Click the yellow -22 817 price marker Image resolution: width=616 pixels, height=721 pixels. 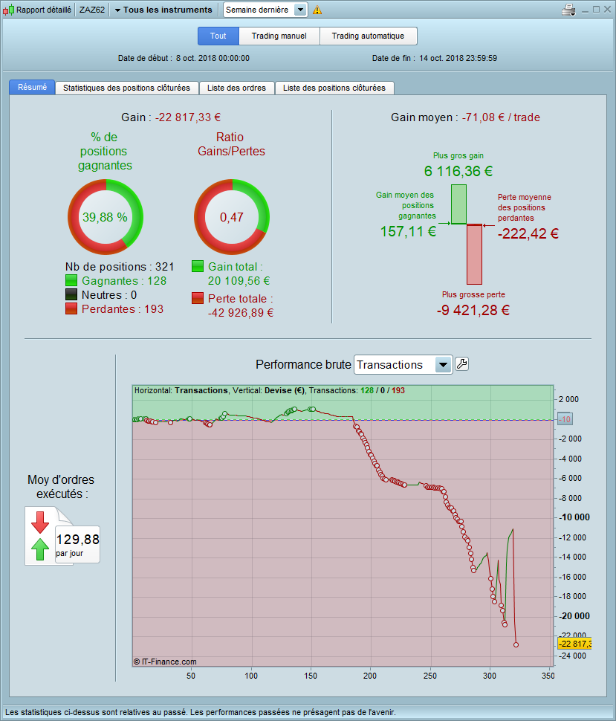(x=574, y=643)
